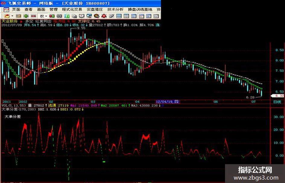
Task: Click the 支撑位:6.45 support level text
Action: [89, 21]
